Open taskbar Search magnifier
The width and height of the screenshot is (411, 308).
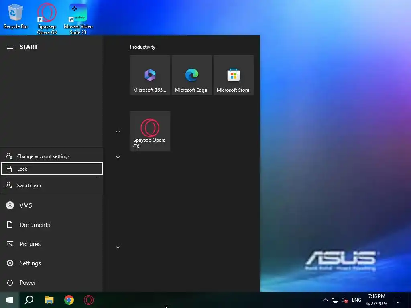pos(29,300)
